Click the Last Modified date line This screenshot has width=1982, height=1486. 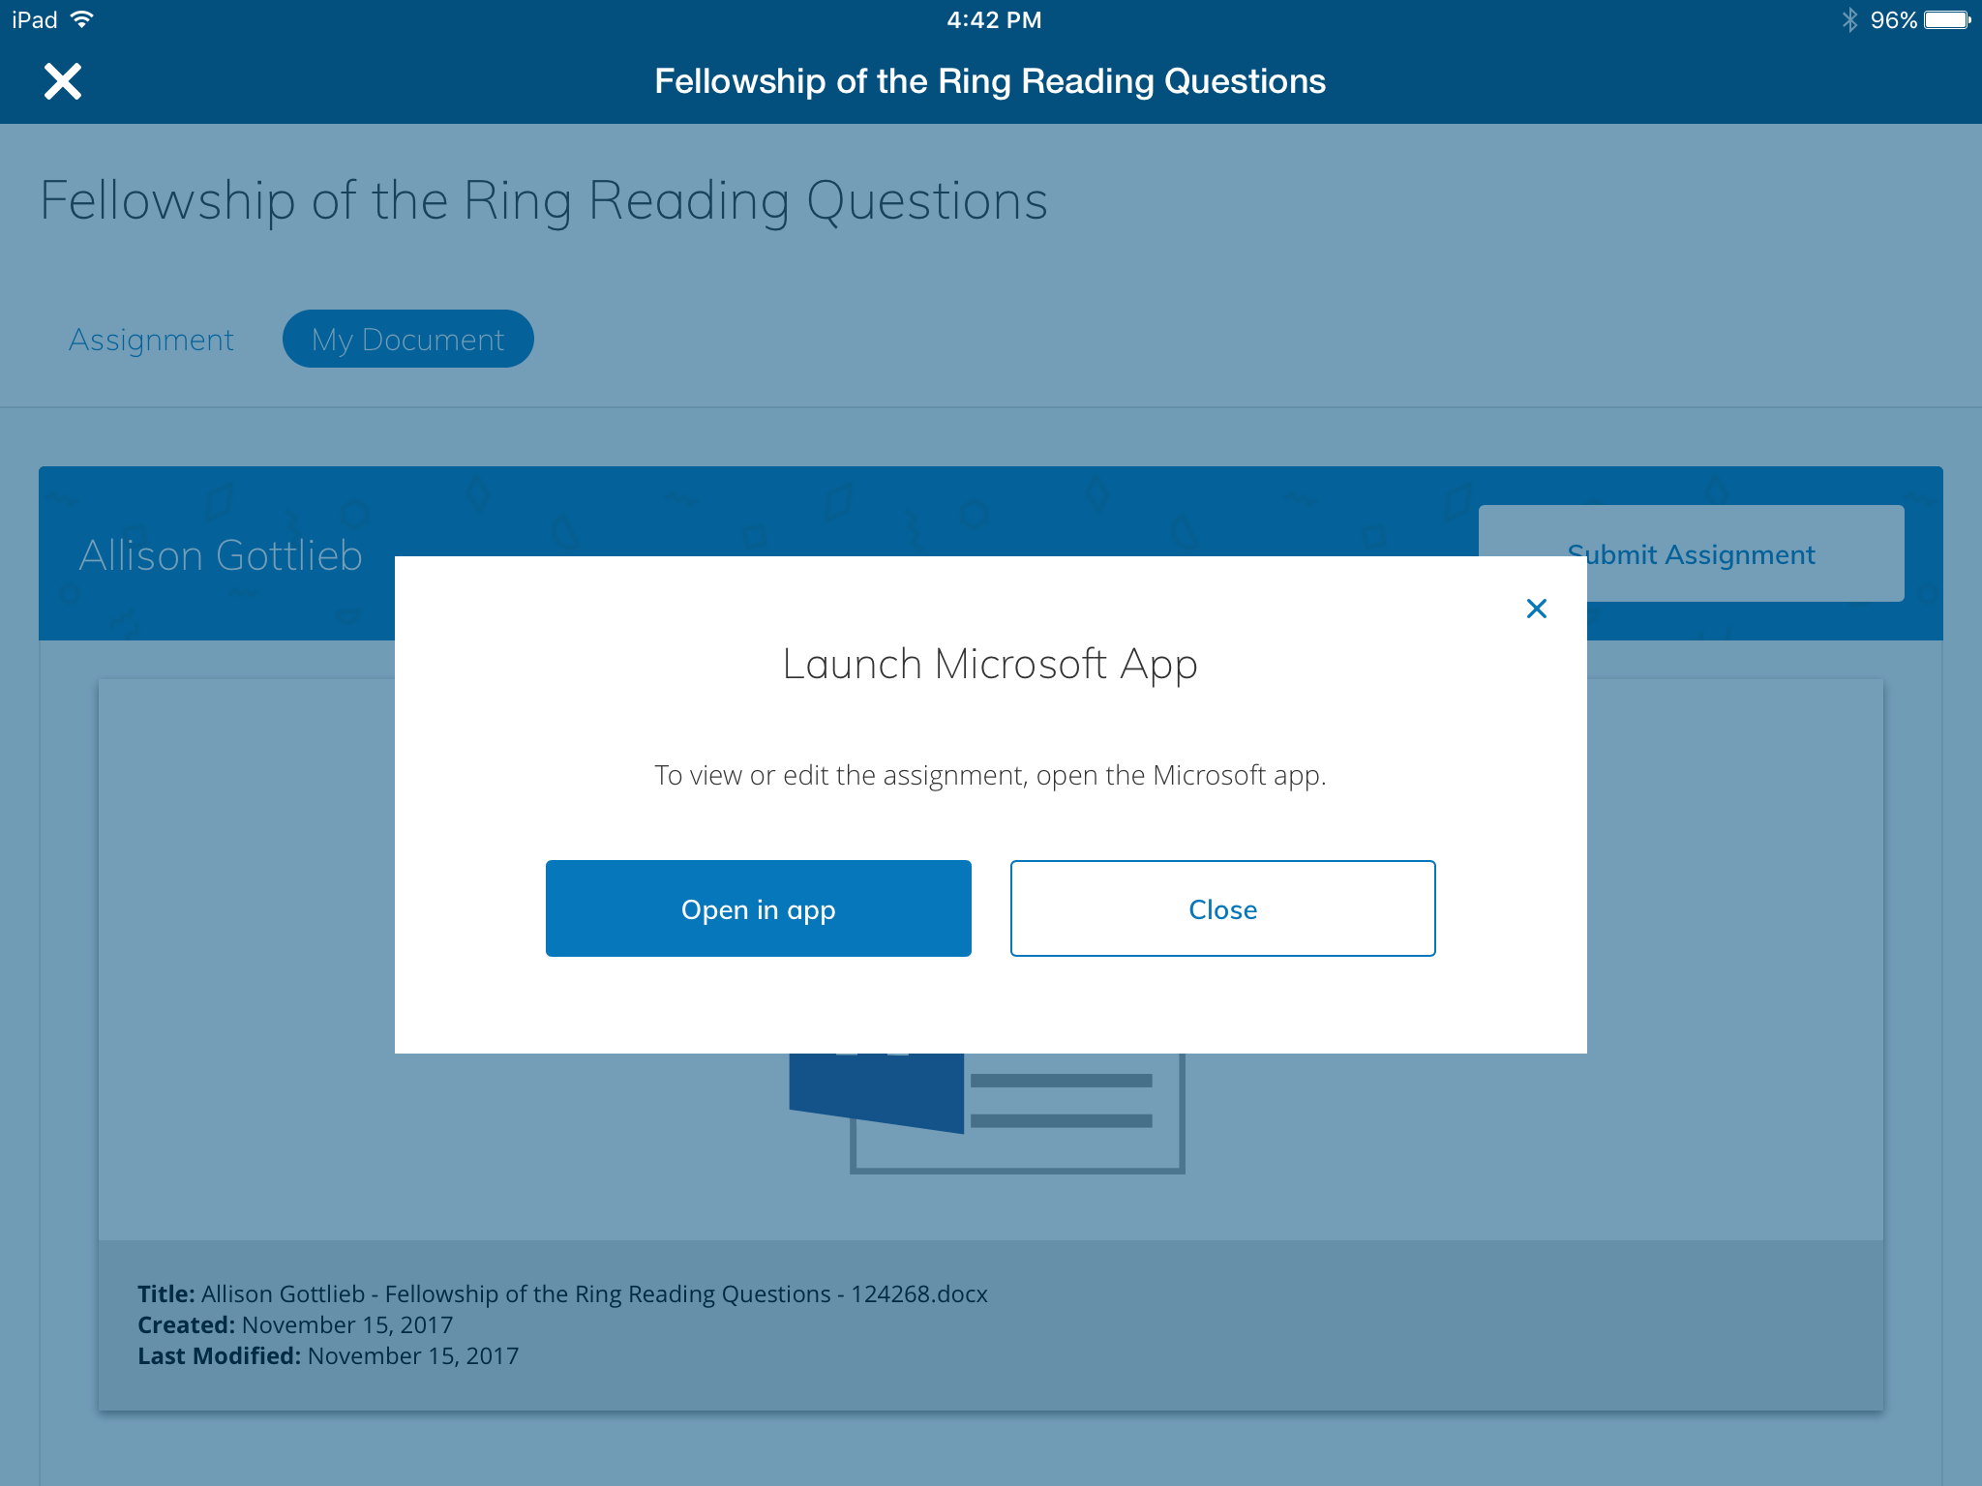pos(328,1355)
